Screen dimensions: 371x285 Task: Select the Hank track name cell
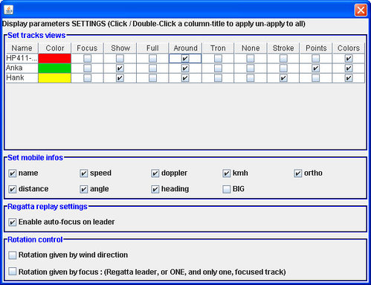pos(22,78)
